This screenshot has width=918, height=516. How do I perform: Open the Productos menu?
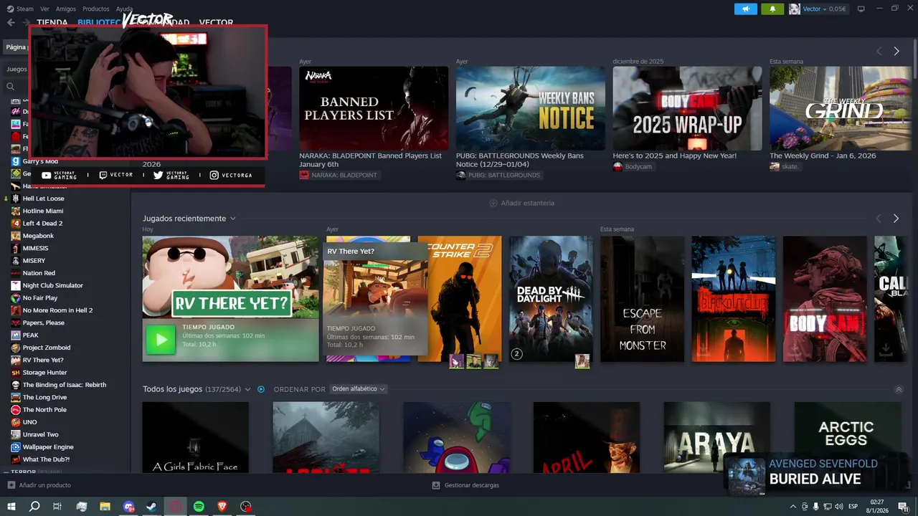click(x=96, y=9)
